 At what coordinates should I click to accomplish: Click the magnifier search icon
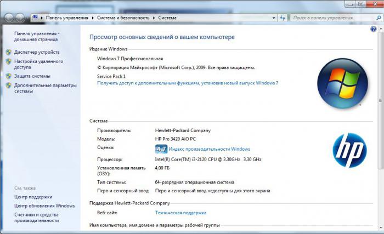coord(379,18)
